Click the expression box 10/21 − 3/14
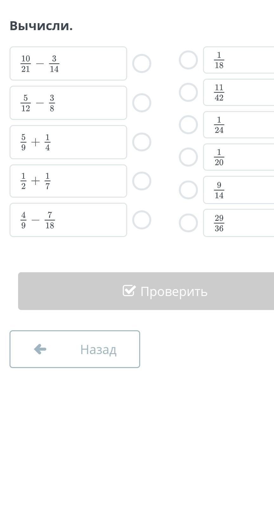Screen dimensions: 274x514 tap(68, 63)
